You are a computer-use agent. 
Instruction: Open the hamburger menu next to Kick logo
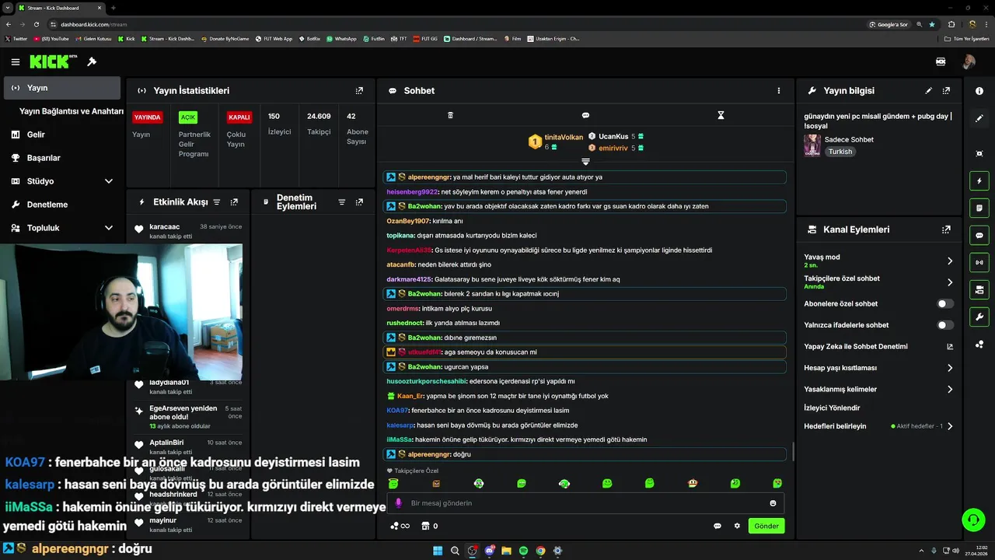click(15, 61)
